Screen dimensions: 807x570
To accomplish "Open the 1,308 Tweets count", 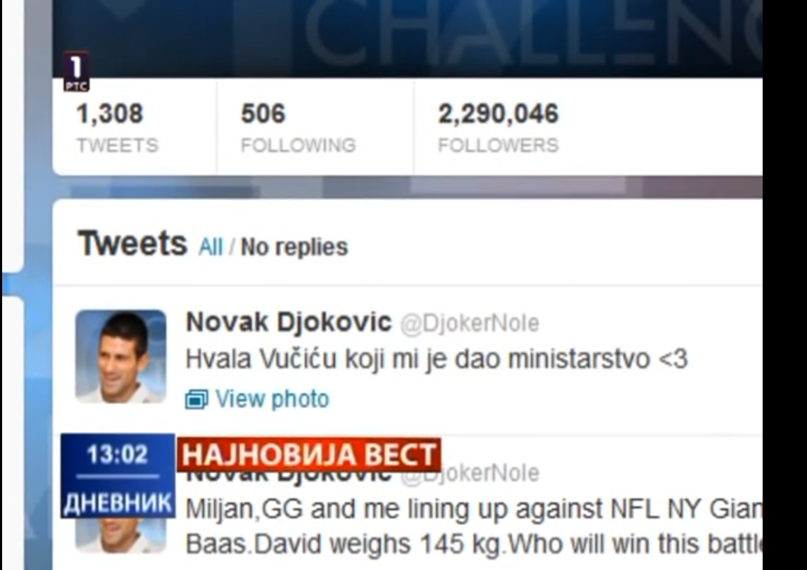I will 117,128.
